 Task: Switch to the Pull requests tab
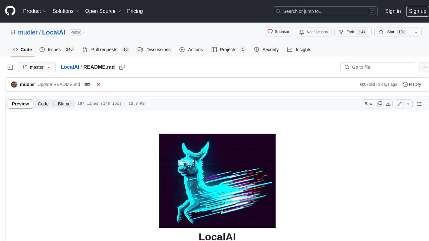click(106, 50)
